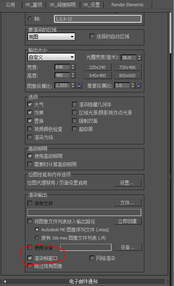
Task: Enable 使用设备 checkbox
Action: (x=30, y=248)
